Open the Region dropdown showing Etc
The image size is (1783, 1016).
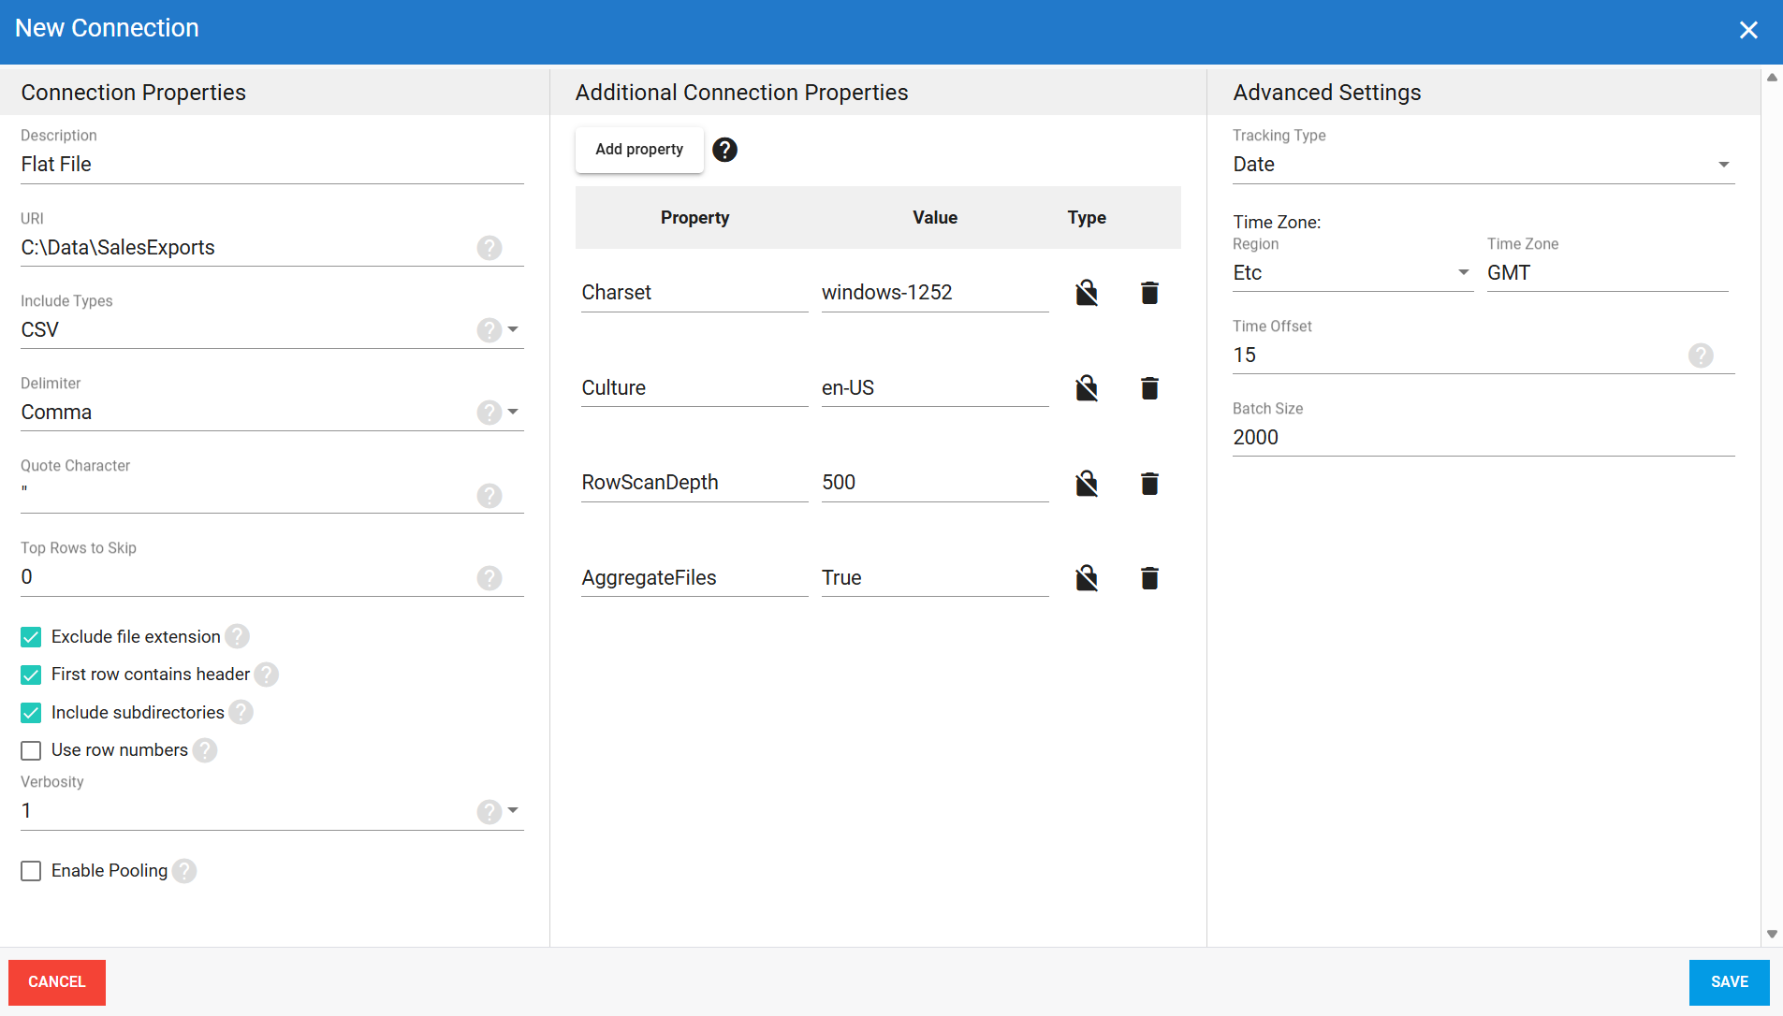pos(1352,273)
